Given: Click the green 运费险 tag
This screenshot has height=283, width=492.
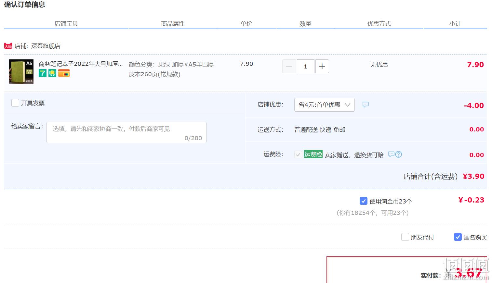Looking at the screenshot, I should click(313, 154).
